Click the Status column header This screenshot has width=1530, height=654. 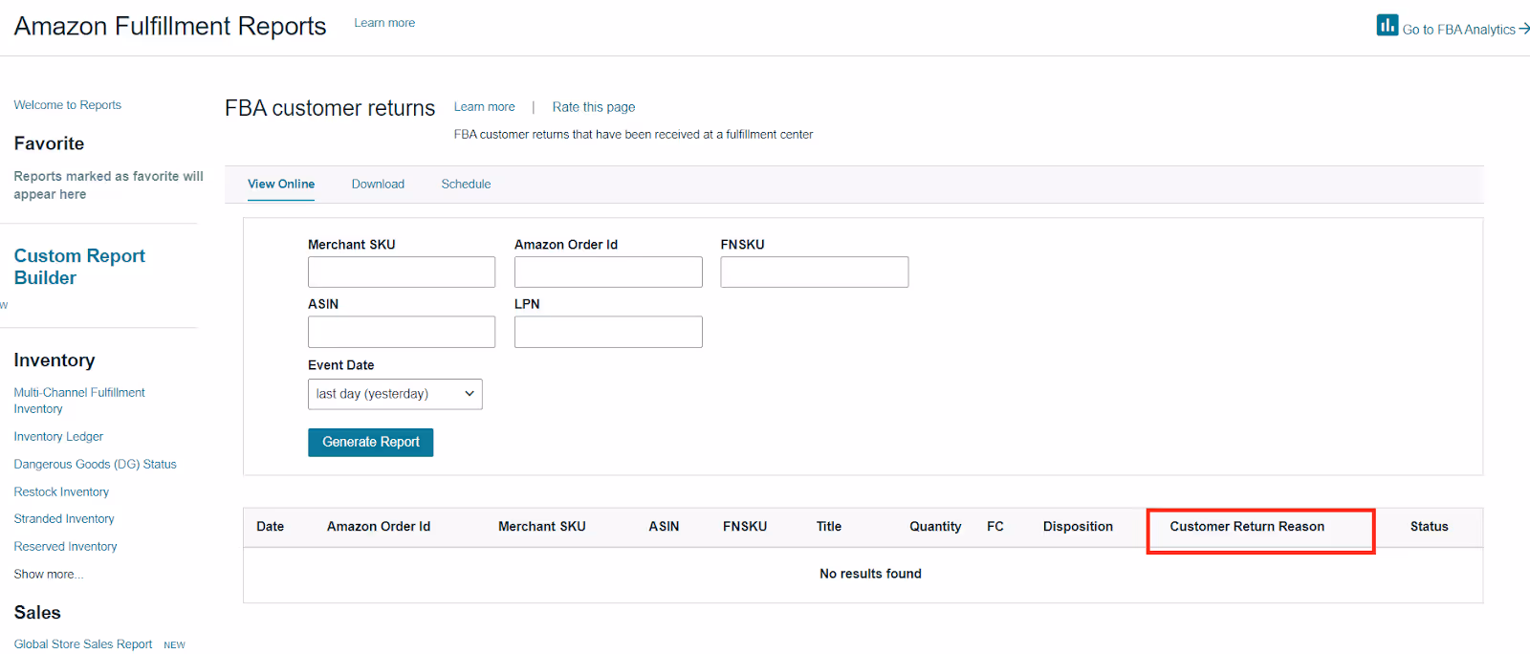click(x=1429, y=527)
